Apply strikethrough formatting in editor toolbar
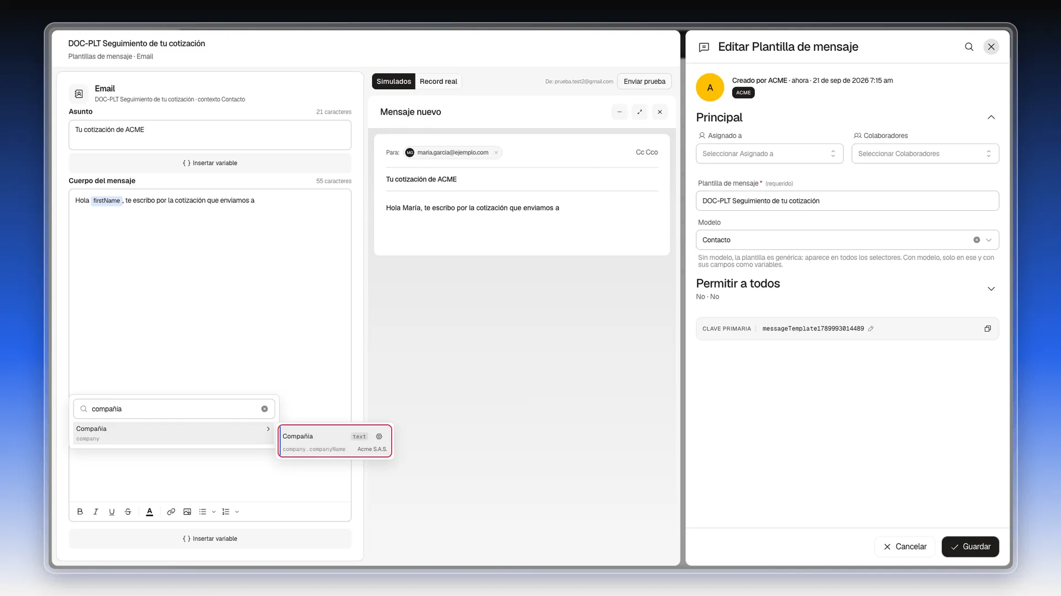This screenshot has width=1061, height=596. 128,512
